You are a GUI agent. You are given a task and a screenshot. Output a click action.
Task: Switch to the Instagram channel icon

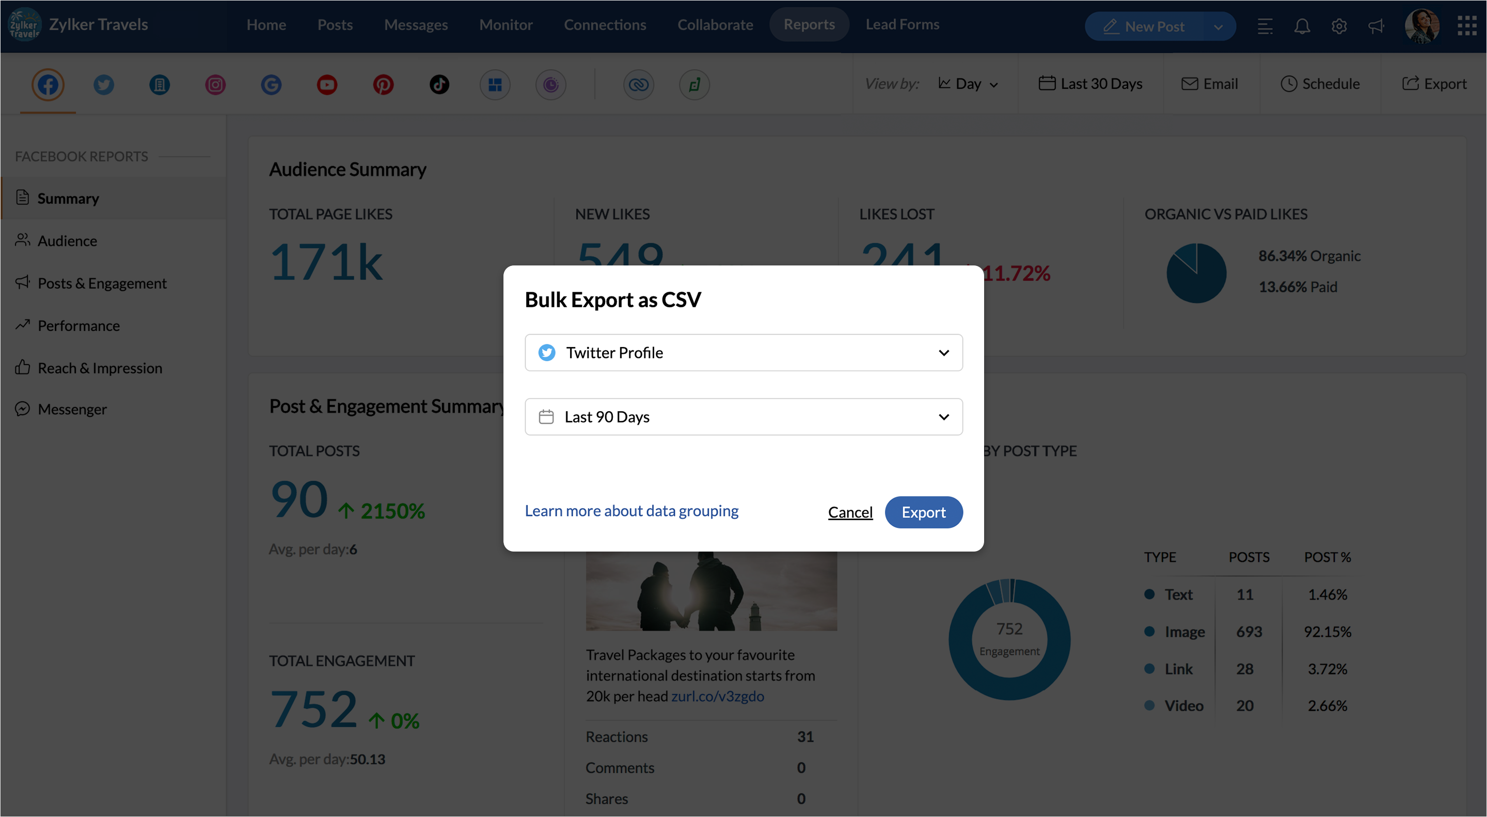(215, 85)
